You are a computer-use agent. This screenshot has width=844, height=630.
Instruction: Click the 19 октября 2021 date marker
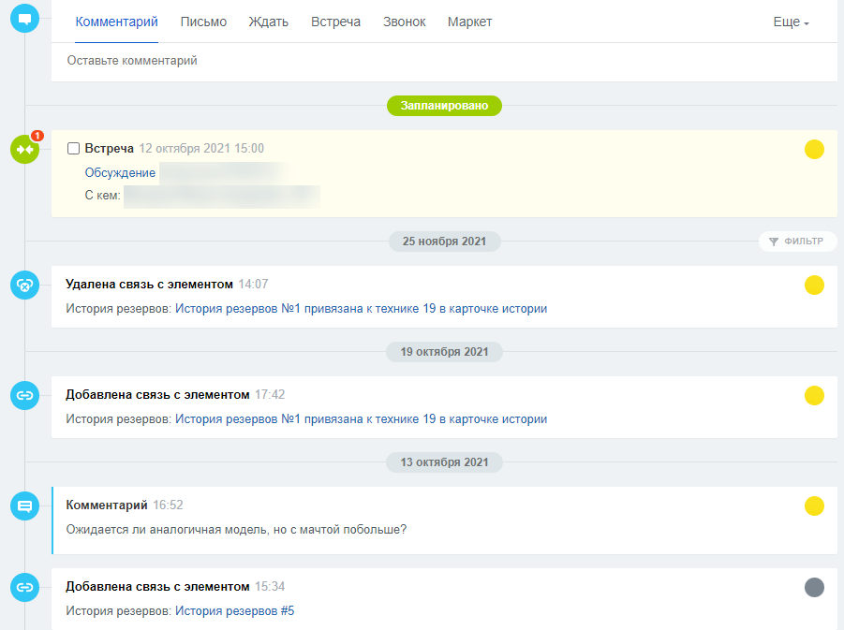pos(445,352)
